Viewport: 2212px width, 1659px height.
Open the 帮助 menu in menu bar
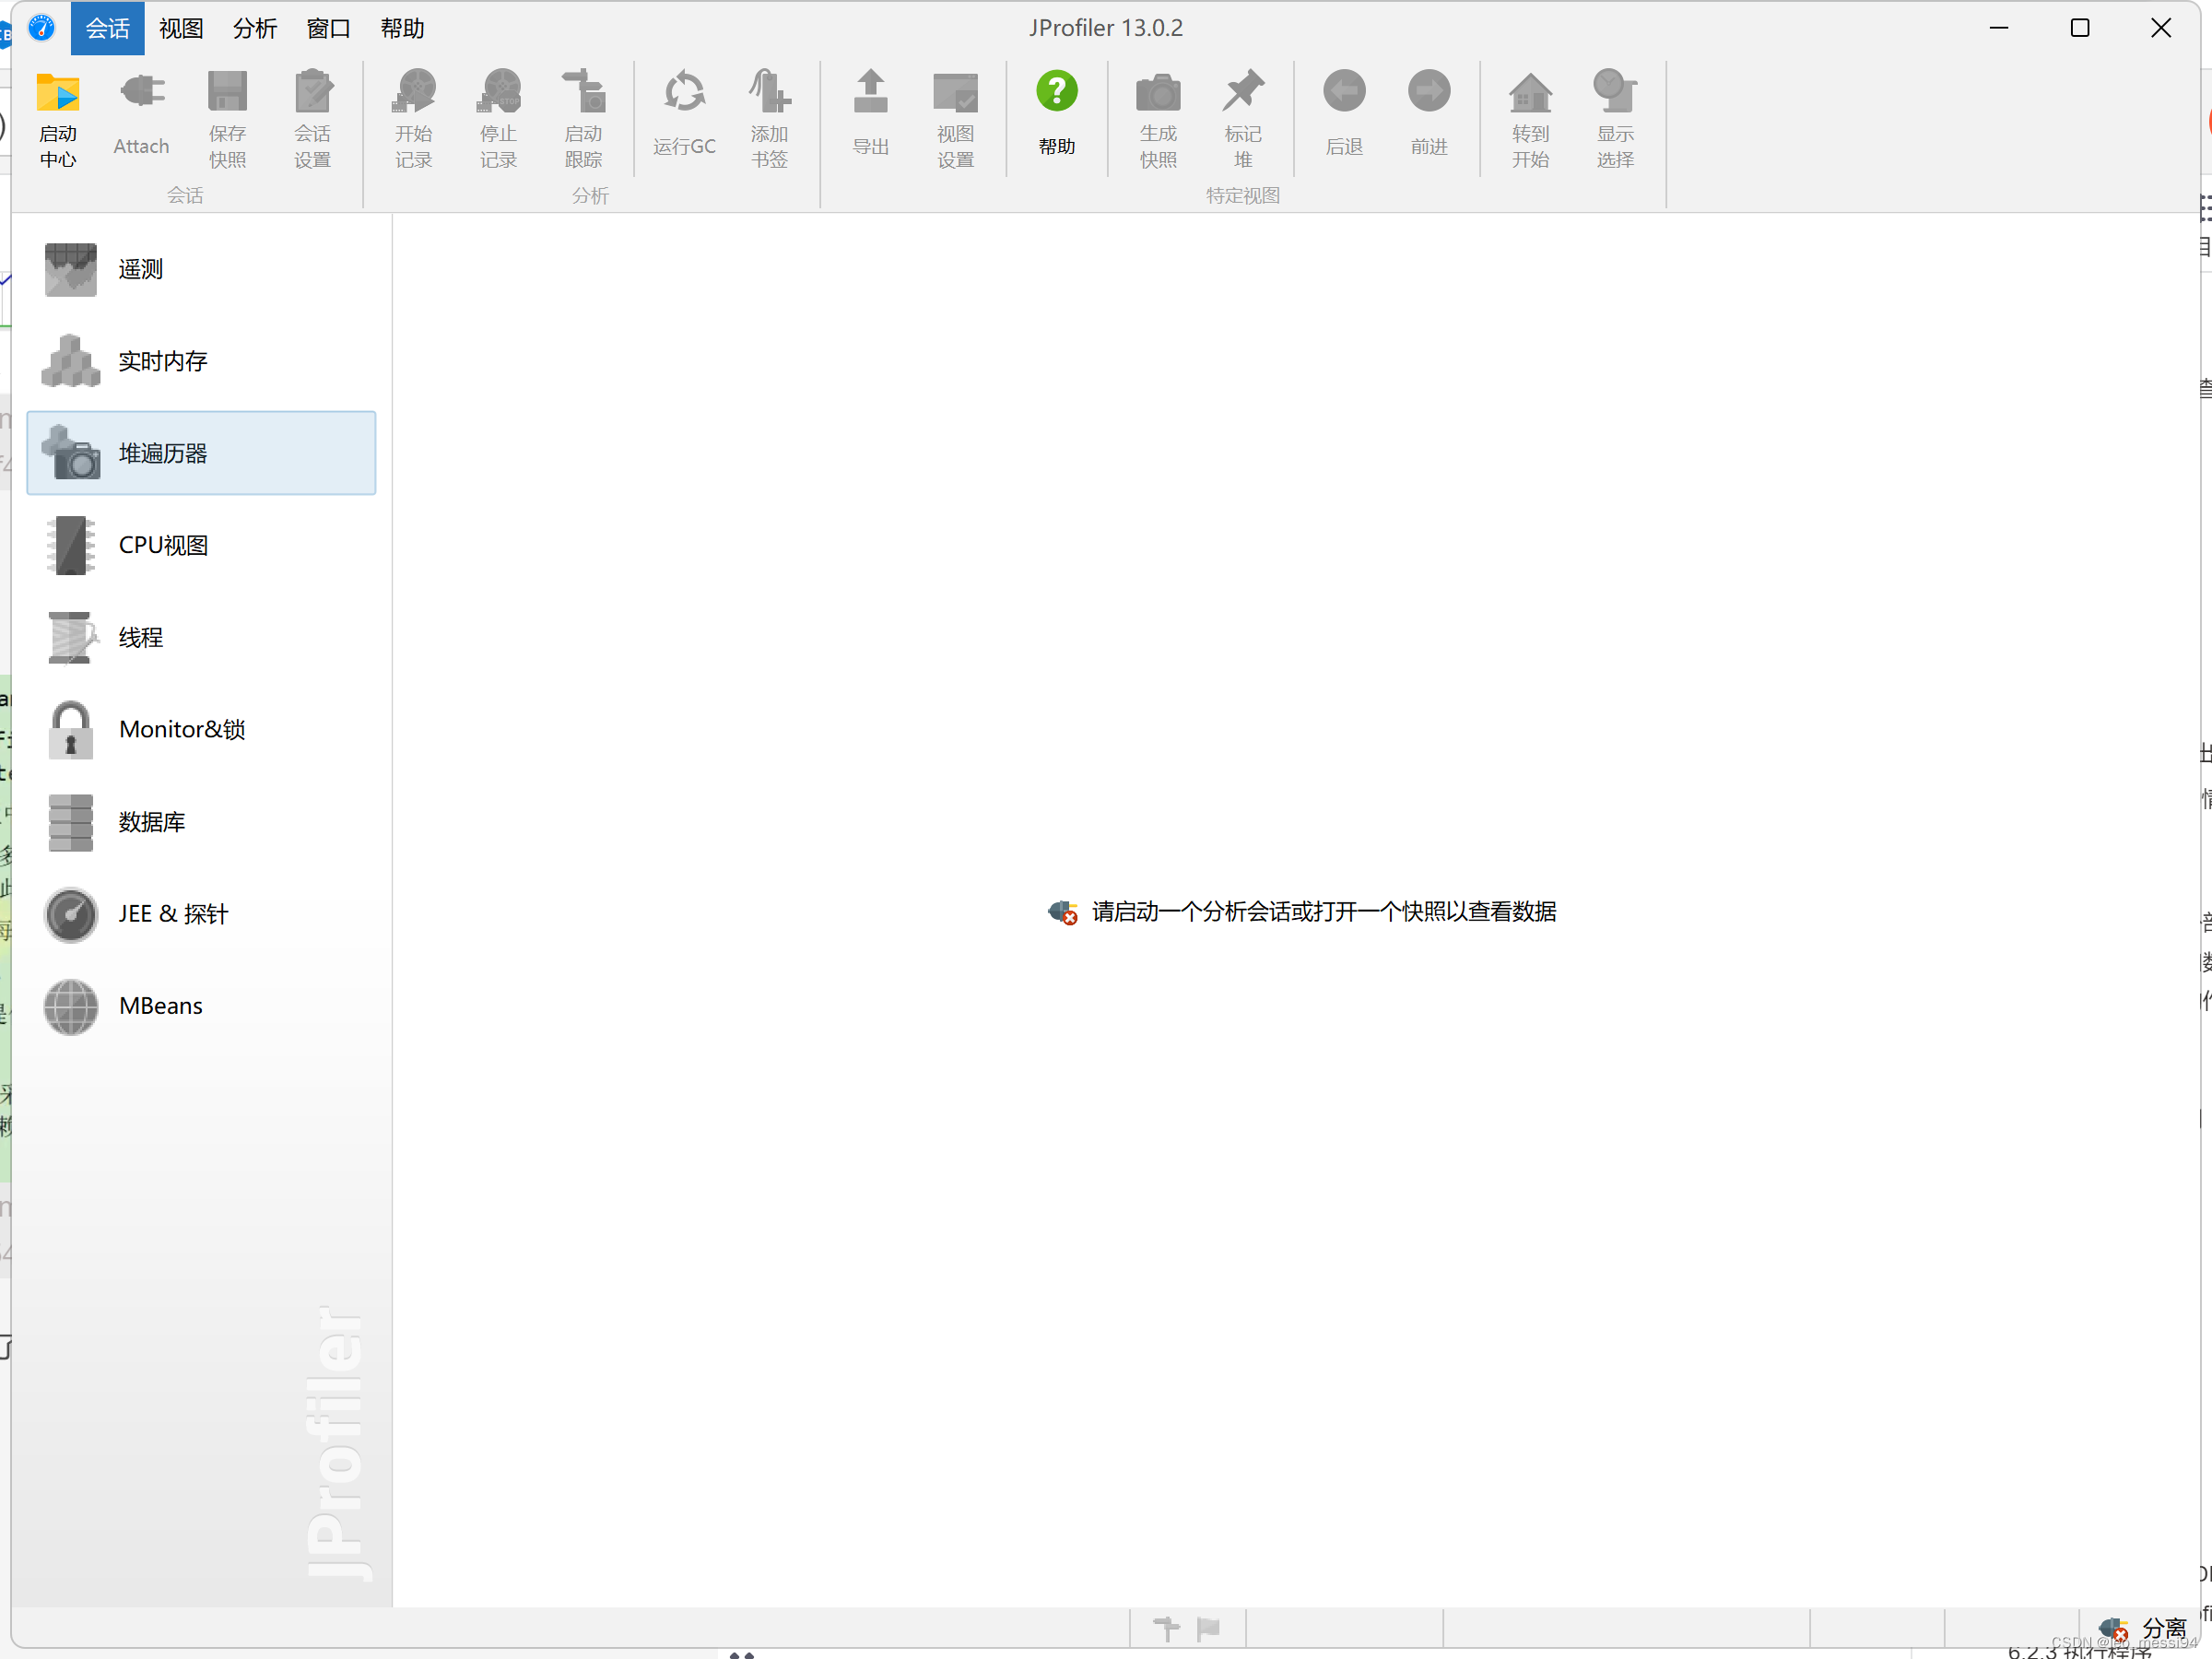[402, 28]
